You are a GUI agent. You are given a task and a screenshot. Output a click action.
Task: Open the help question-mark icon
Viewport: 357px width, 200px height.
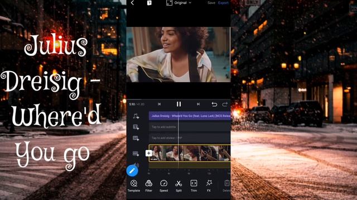point(149,3)
